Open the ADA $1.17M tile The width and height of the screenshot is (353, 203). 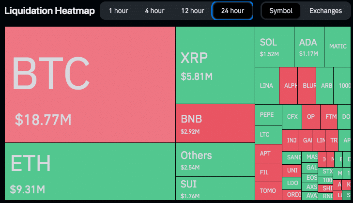pos(309,47)
